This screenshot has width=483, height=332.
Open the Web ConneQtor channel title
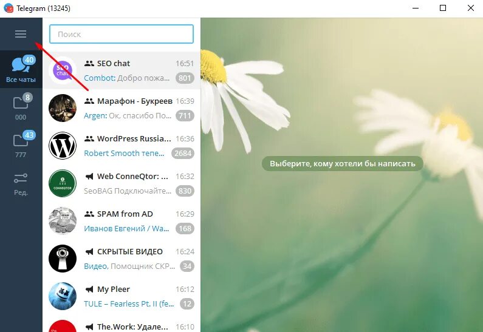pos(133,176)
